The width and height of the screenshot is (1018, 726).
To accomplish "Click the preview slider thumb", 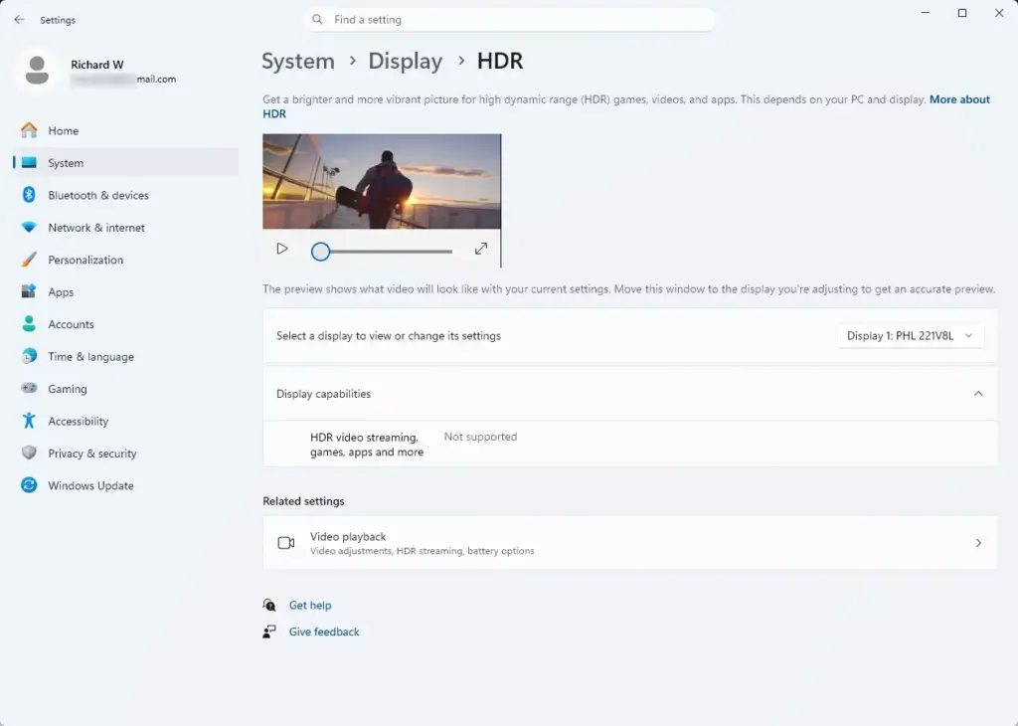I will point(320,252).
